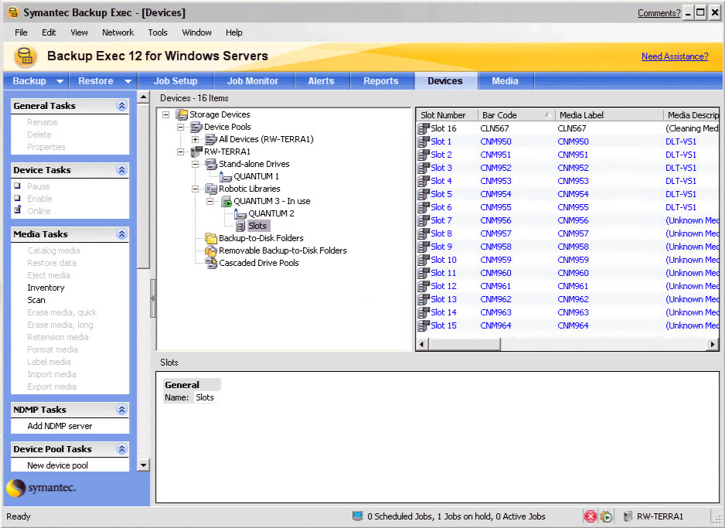Collapse the Media Tasks panel

coord(121,234)
